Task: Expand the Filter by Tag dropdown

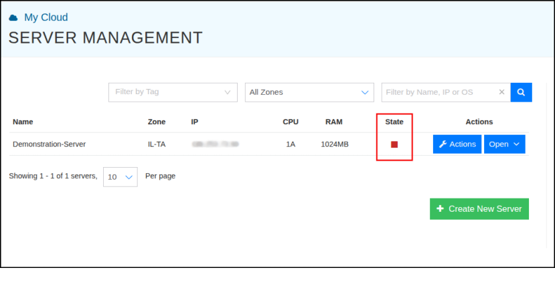Action: [173, 92]
